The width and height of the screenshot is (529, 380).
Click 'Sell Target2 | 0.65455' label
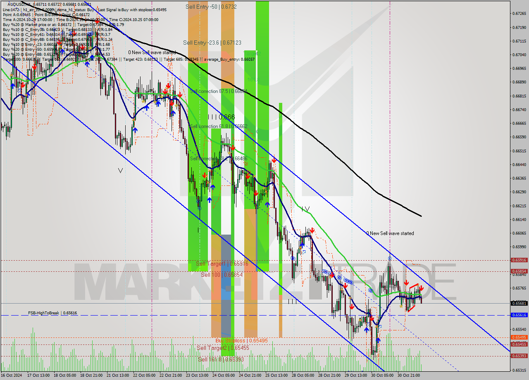point(223,348)
